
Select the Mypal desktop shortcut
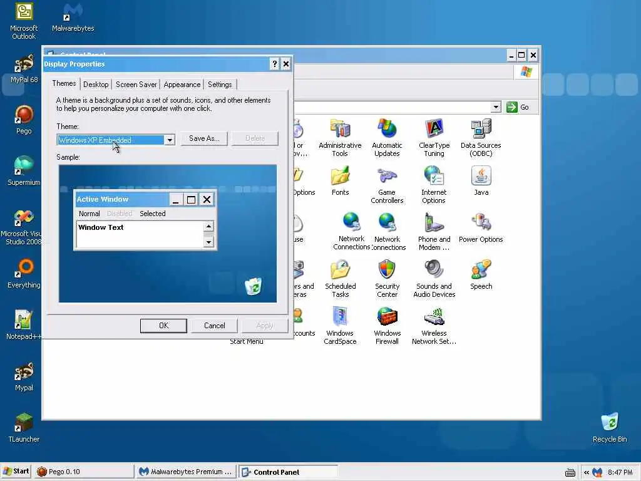pyautogui.click(x=24, y=376)
